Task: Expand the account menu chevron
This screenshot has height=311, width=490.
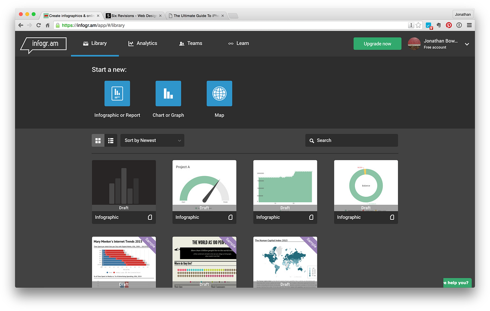Action: coord(467,44)
